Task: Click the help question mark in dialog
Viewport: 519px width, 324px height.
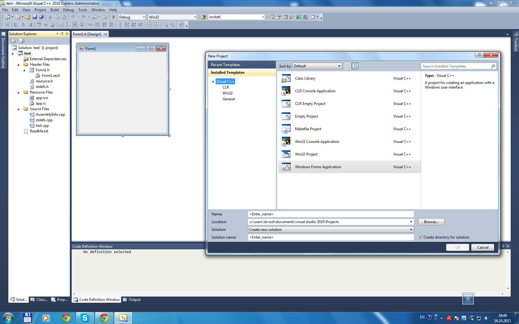Action: tap(479, 55)
